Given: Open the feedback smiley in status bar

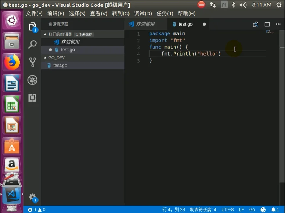Looking at the screenshot, I should pyautogui.click(x=263, y=210).
